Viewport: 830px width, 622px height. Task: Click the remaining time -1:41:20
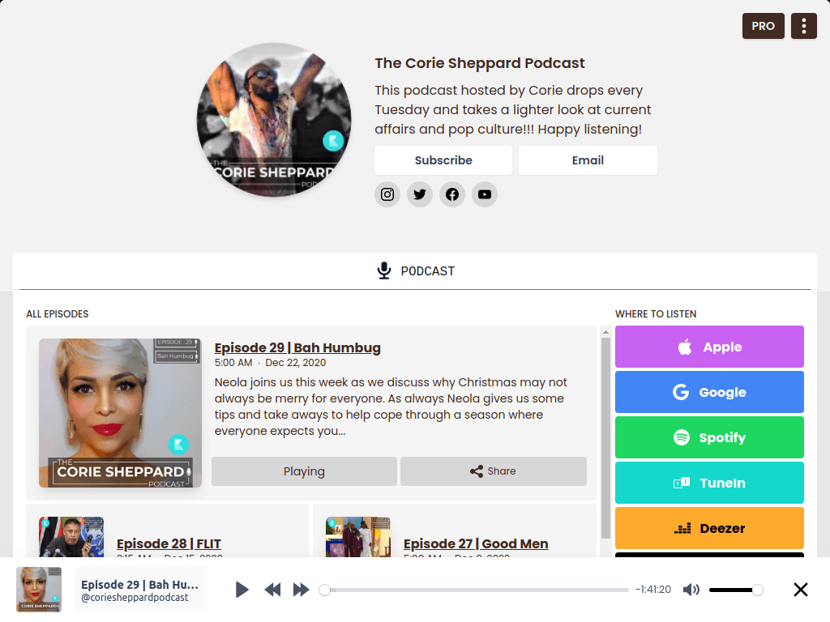[652, 590]
